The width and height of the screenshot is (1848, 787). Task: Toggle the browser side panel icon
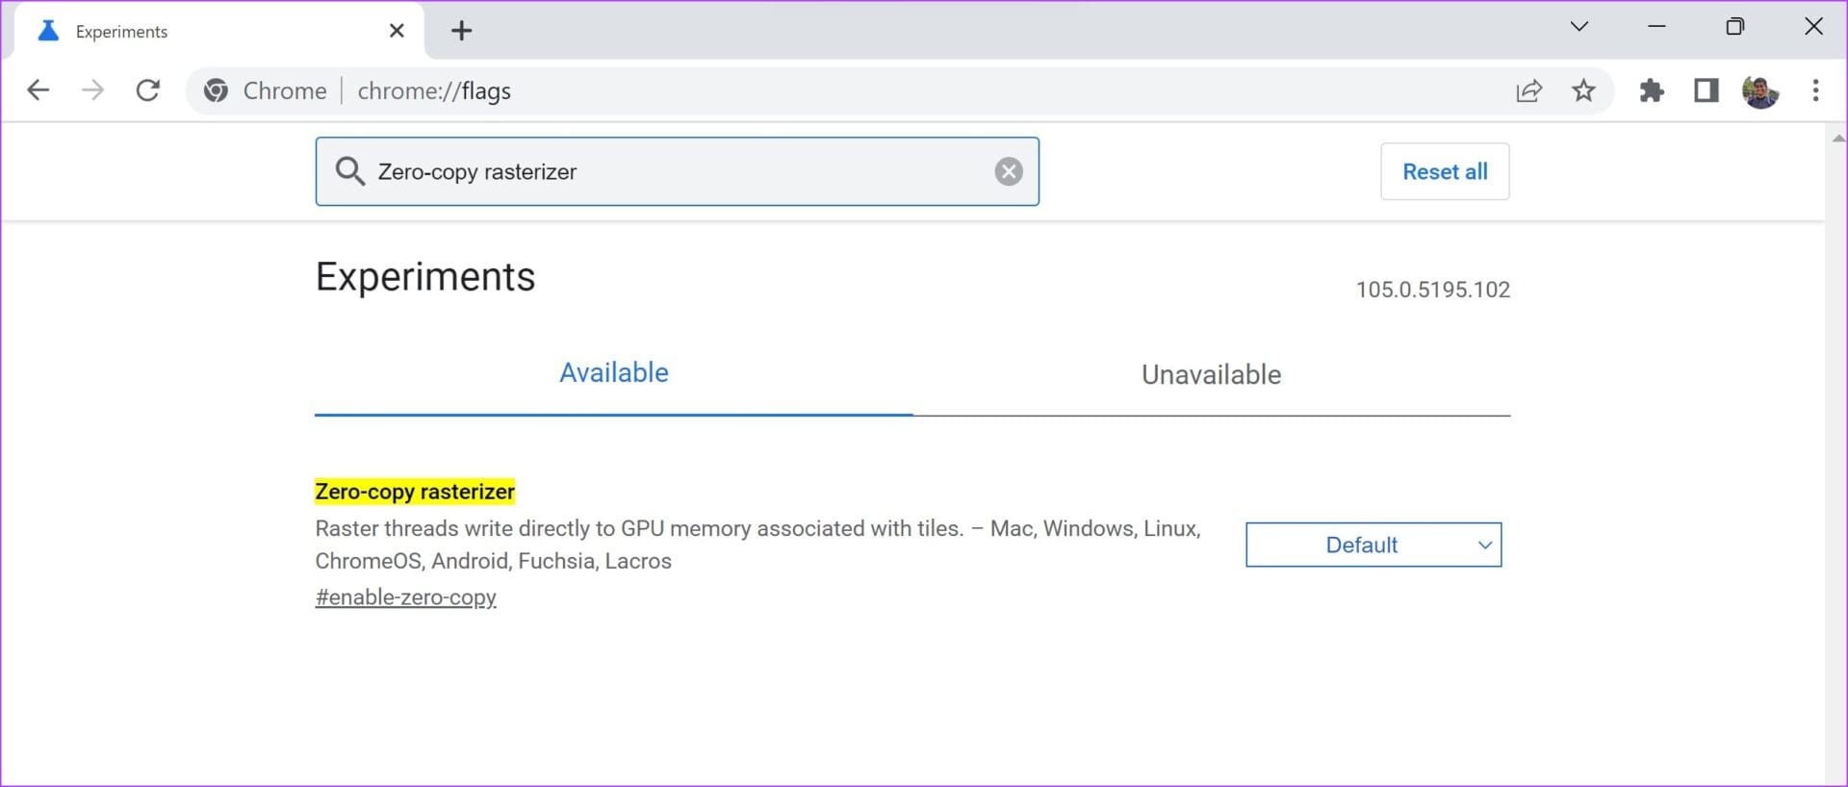coord(1707,90)
